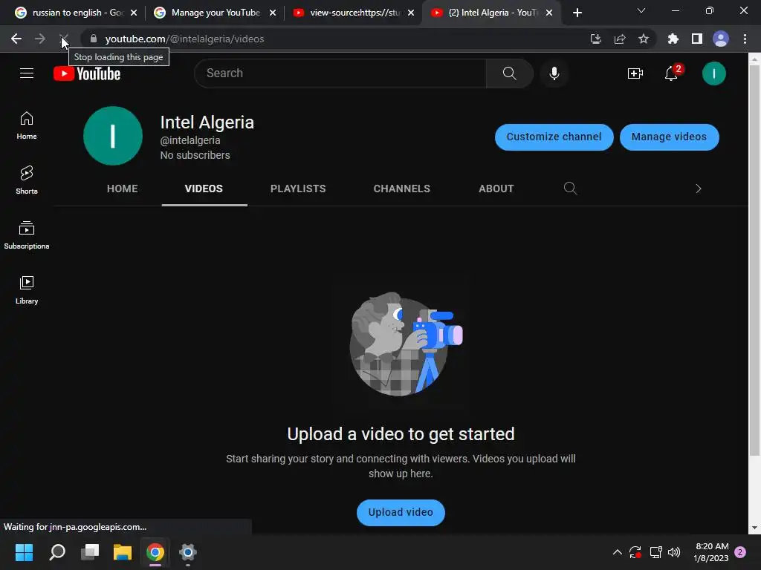This screenshot has height=570, width=761.
Task: Open the volume speaker tray icon
Action: coord(674,552)
